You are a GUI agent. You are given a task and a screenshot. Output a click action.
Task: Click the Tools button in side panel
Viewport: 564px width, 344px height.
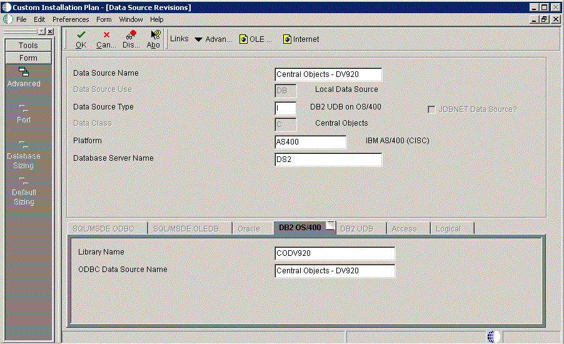point(28,45)
